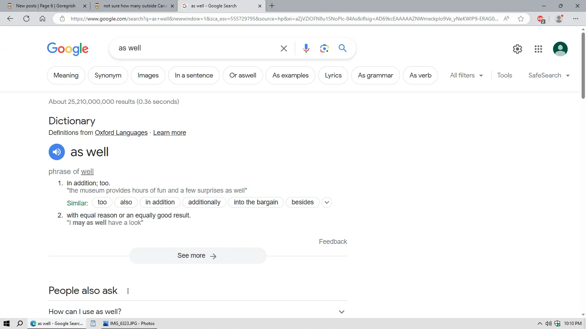
Task: Close the 'as well - Google Search' tab
Action: pyautogui.click(x=260, y=6)
